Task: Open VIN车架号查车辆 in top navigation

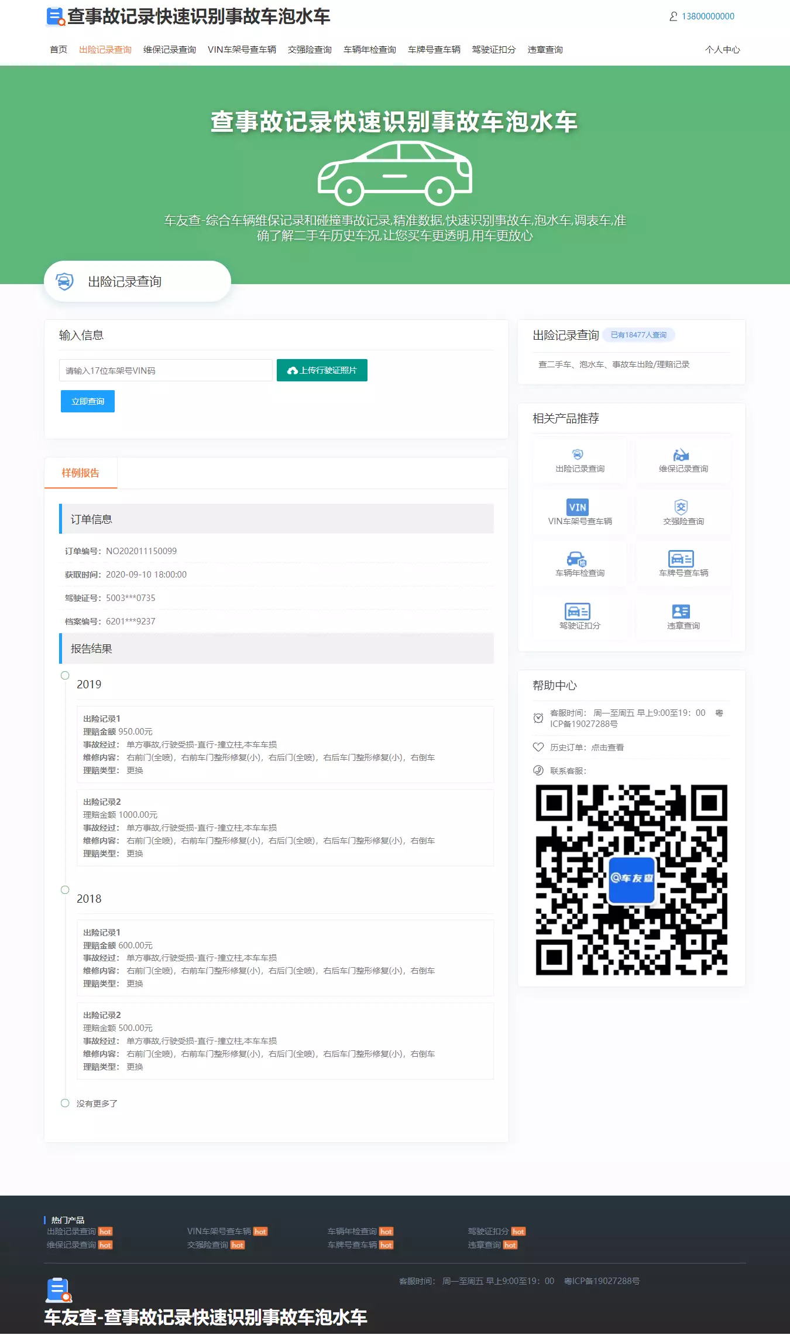Action: [x=242, y=50]
